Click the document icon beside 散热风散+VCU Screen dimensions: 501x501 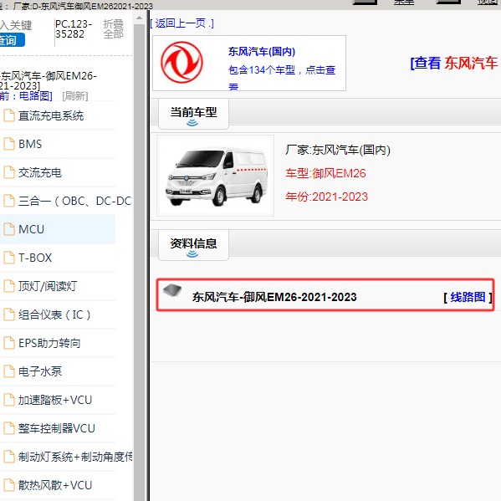pyautogui.click(x=9, y=485)
